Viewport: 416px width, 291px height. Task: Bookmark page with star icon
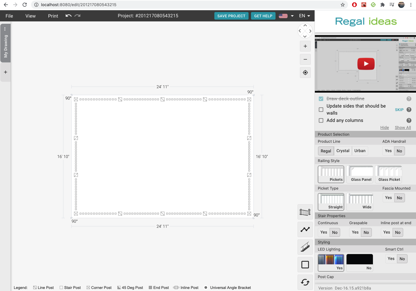tap(343, 5)
